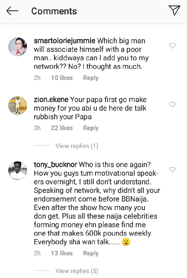The width and height of the screenshot is (187, 278).
Task: Like smartoloriejummie's comment with the heart
Action: click(x=172, y=46)
